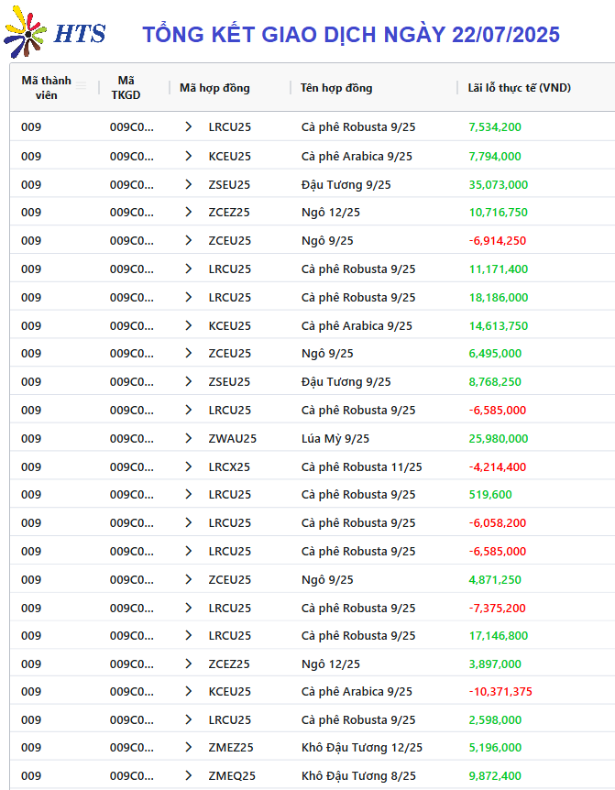This screenshot has width=615, height=790.
Task: Expand the ZSEU25 row showing 35,073,000
Action: [189, 184]
